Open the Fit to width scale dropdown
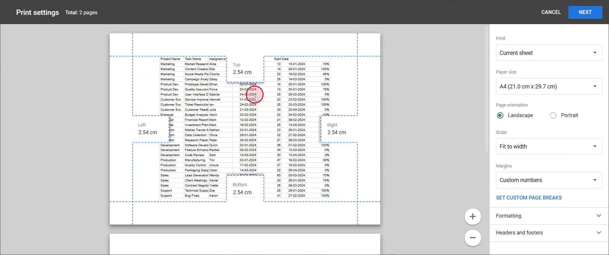The height and width of the screenshot is (255, 609). click(x=549, y=147)
